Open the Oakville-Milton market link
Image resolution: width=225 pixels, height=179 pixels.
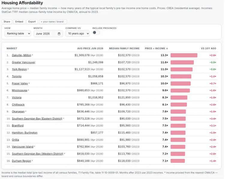[22, 55]
